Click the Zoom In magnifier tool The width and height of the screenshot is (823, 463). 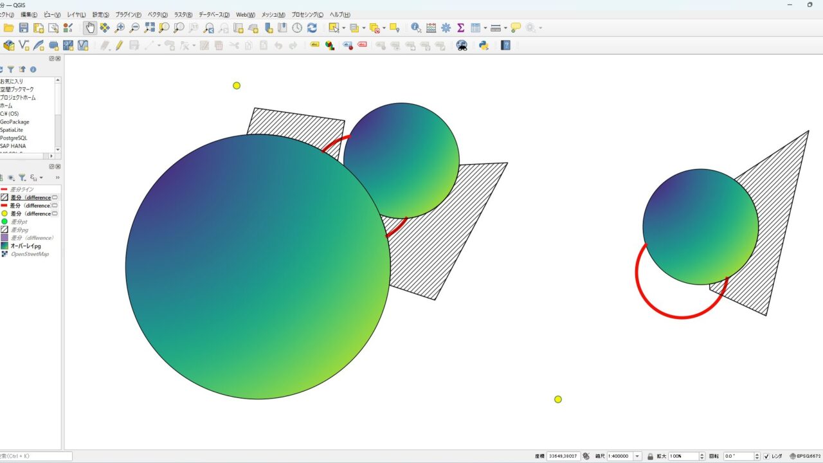tap(120, 28)
